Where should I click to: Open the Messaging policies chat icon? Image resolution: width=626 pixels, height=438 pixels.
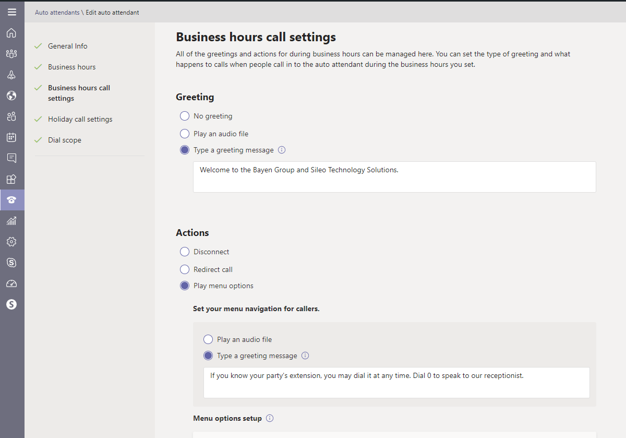11,158
